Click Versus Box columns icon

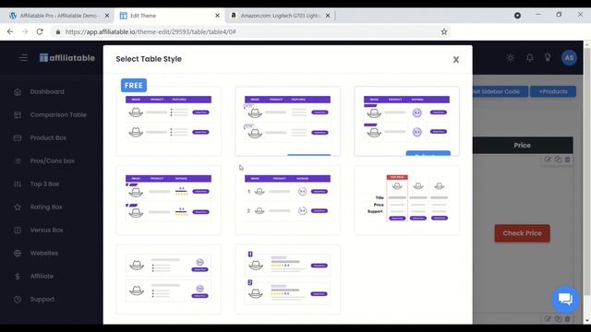click(18, 230)
